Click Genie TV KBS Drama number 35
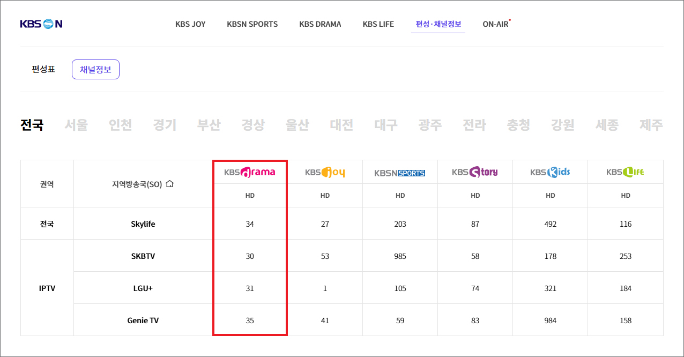The image size is (684, 357). [250, 321]
